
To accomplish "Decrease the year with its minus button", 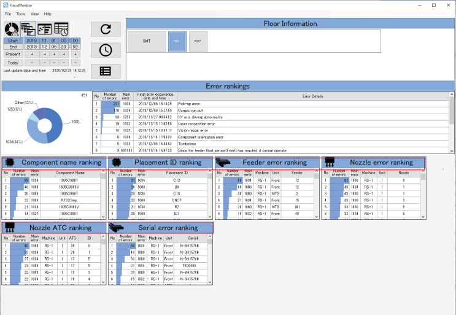I will [32, 63].
